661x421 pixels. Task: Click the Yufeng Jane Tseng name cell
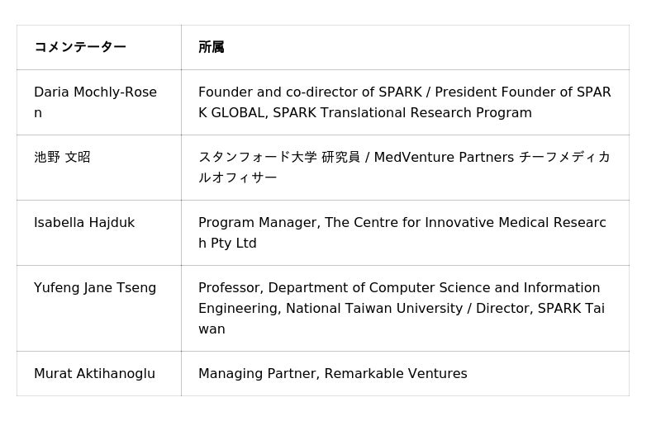[x=95, y=288]
